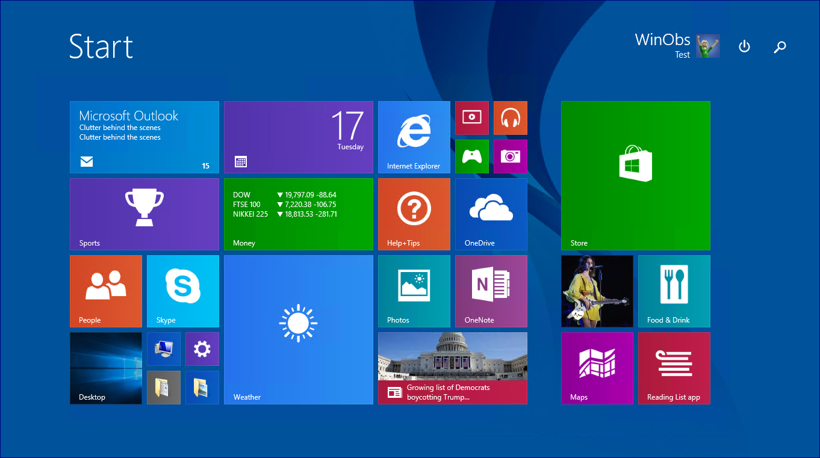Viewport: 820px width, 458px height.
Task: Open the Maps app tile
Action: coord(597,368)
